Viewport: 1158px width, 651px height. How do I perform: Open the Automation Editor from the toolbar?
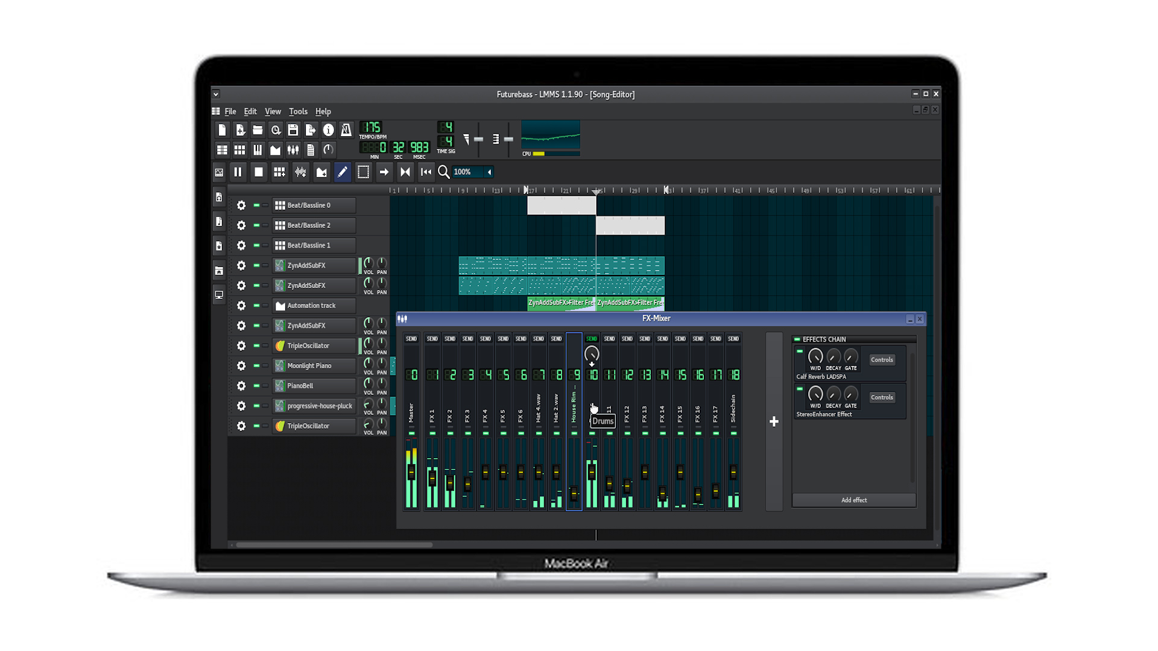pos(275,149)
